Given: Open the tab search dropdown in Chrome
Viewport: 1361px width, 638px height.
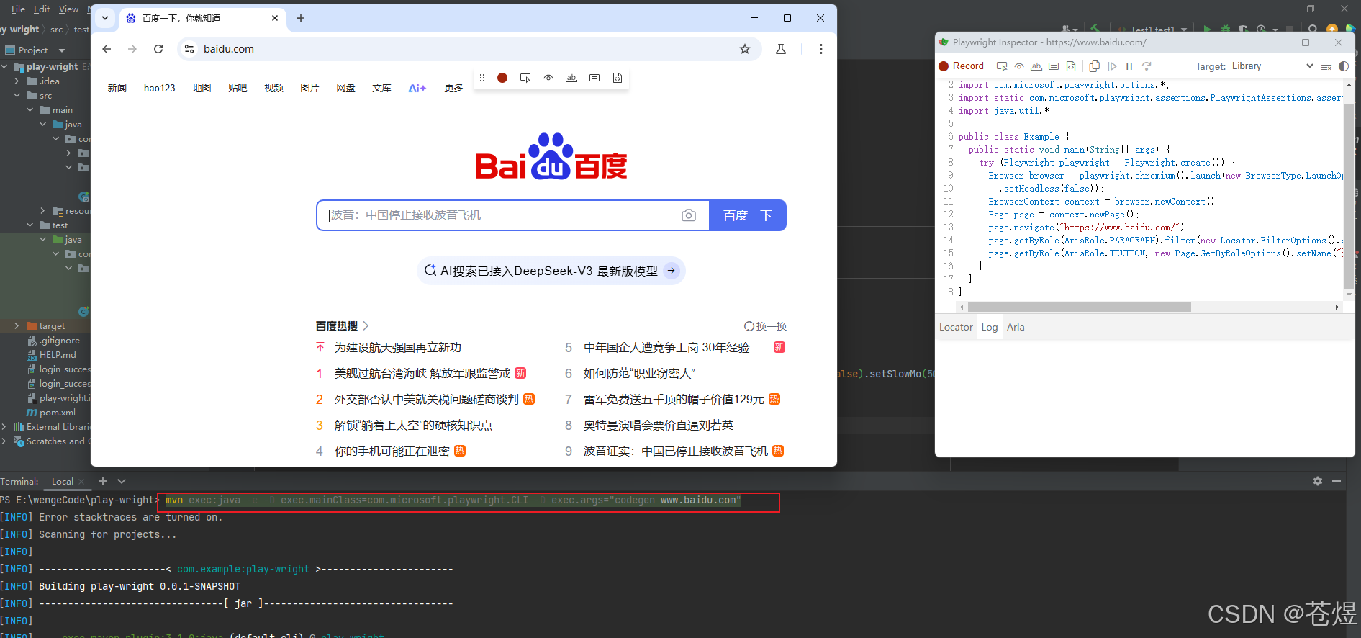Looking at the screenshot, I should (105, 18).
